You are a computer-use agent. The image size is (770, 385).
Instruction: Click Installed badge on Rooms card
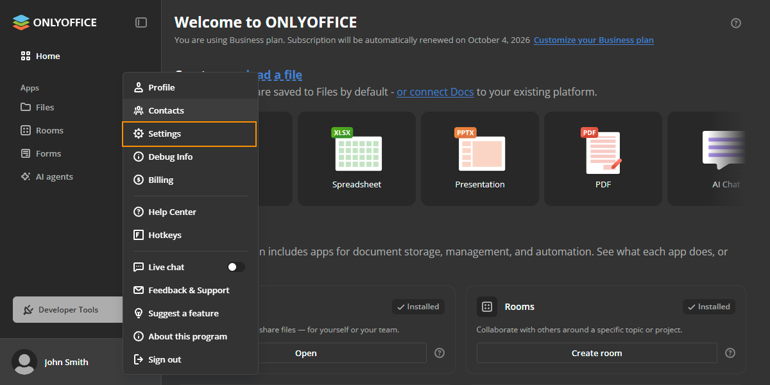709,307
